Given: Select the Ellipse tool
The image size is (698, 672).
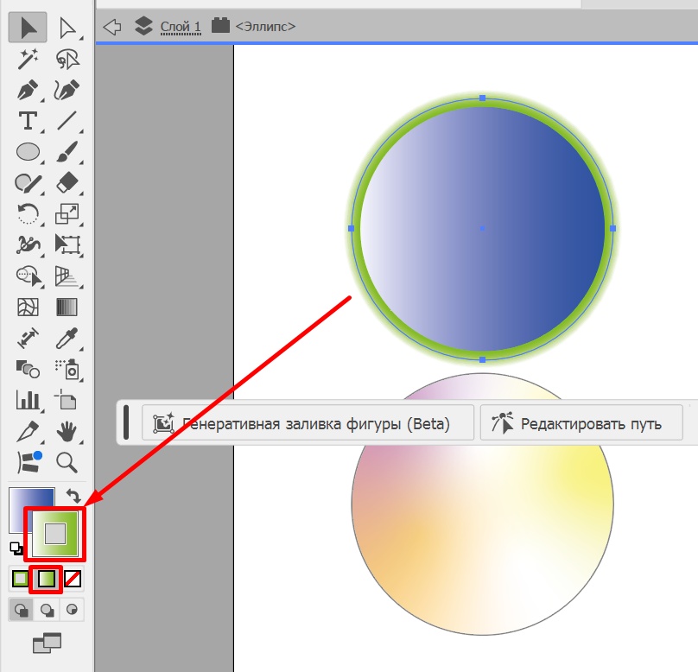Looking at the screenshot, I should pyautogui.click(x=28, y=152).
